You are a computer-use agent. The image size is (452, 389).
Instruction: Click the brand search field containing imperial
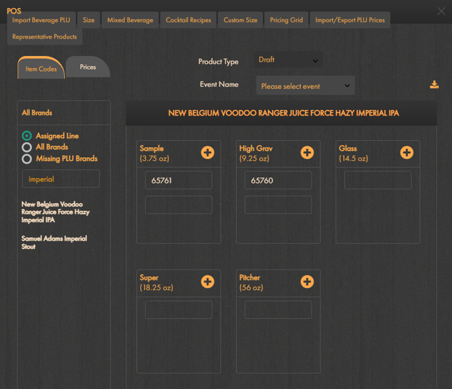point(61,179)
